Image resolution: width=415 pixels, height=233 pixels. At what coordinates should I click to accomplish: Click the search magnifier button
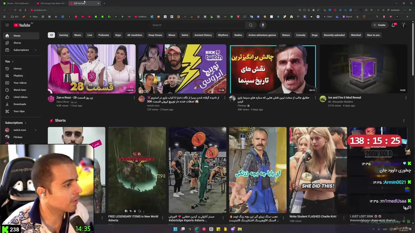pyautogui.click(x=251, y=25)
